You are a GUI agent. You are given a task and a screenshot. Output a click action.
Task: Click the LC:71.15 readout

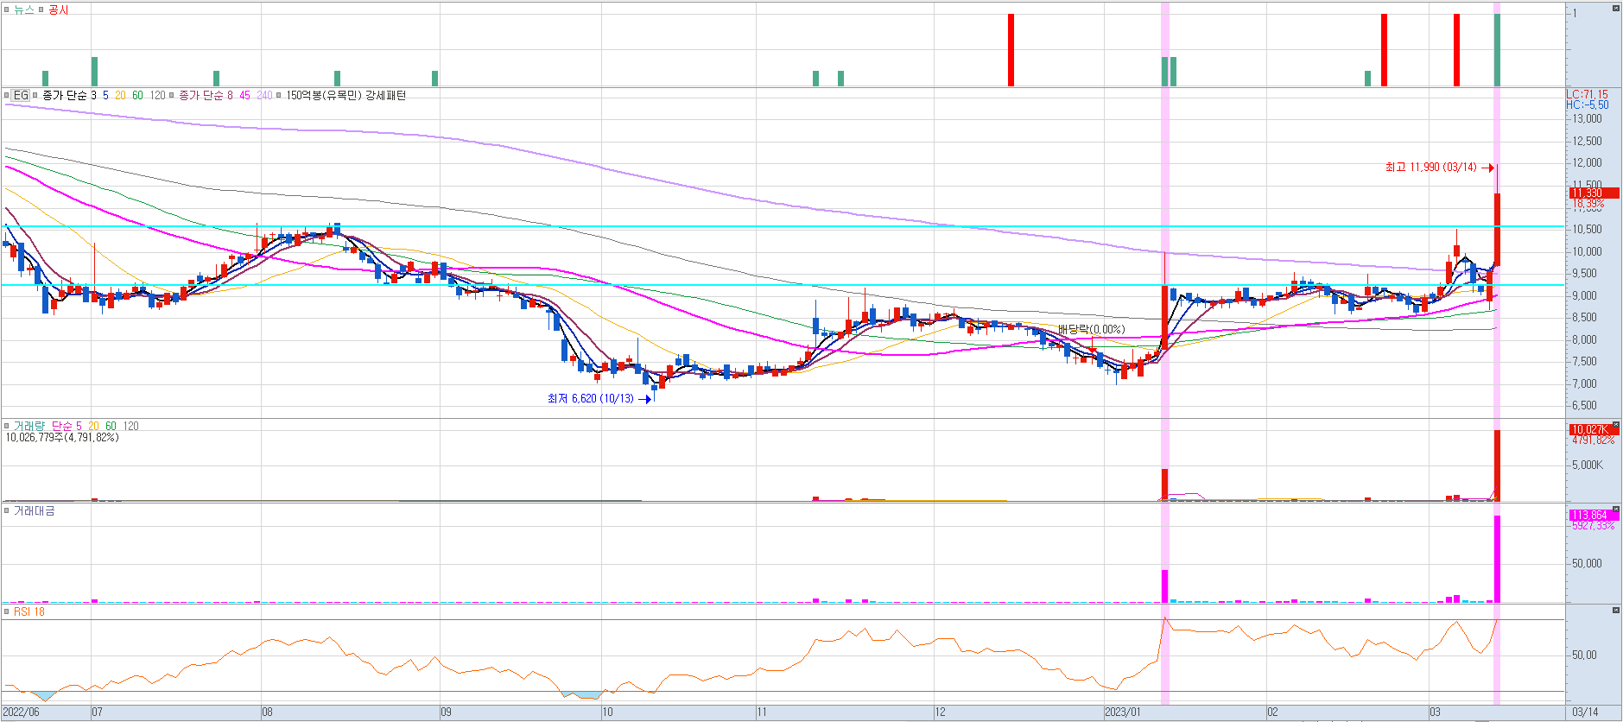(1588, 94)
